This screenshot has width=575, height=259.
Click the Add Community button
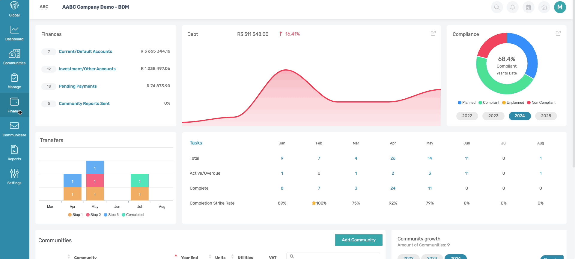tap(359, 240)
